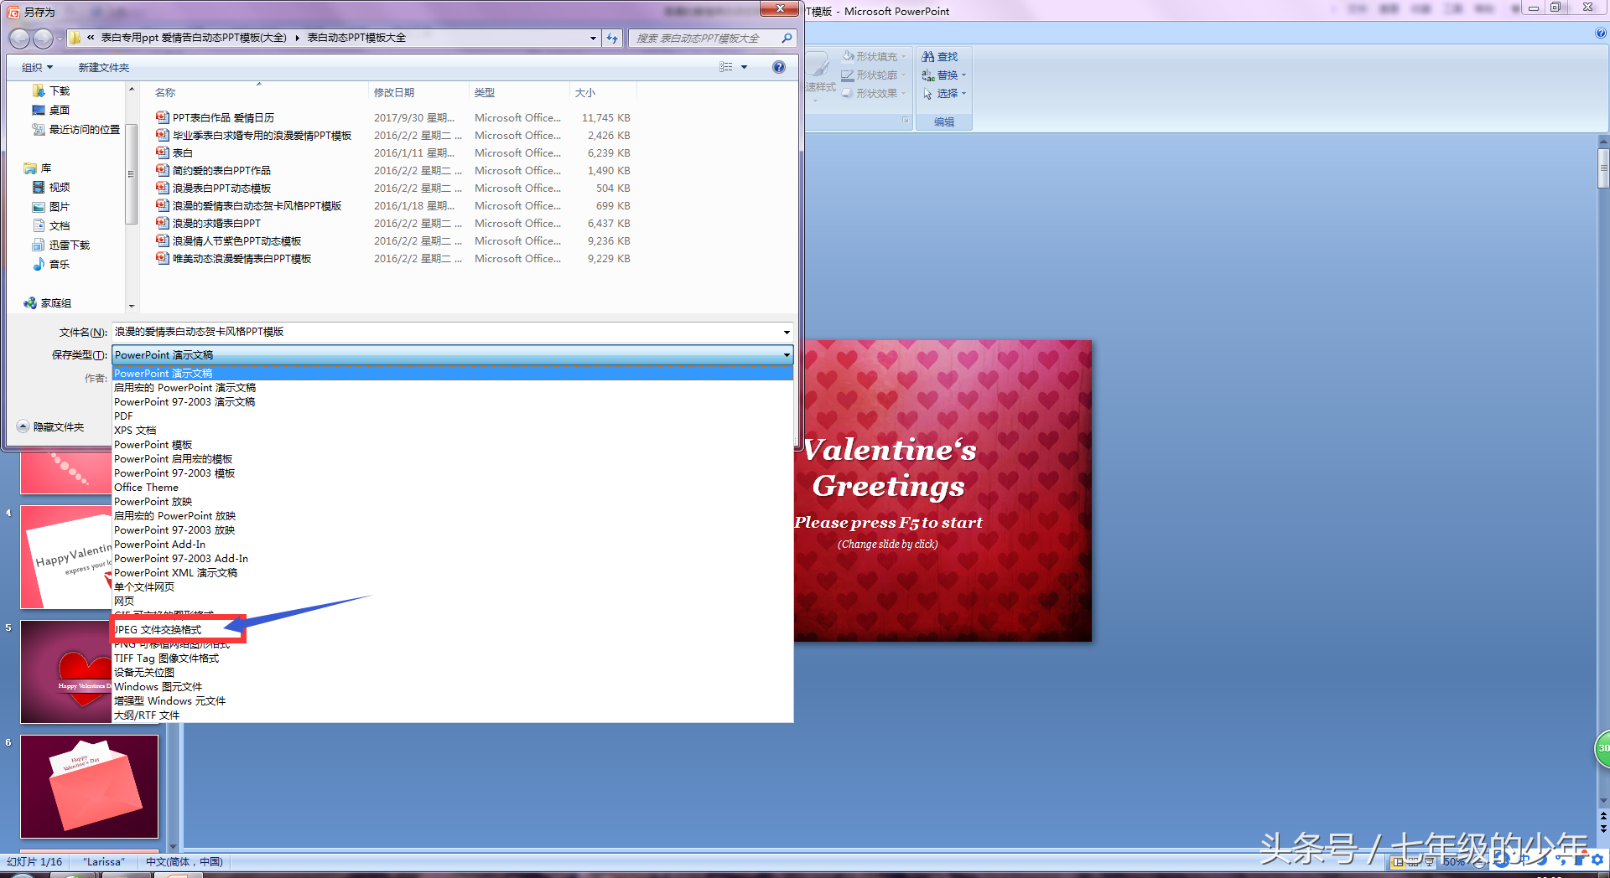Click the 查找 find icon in PowerPoint ribbon
This screenshot has height=878, width=1610.
(928, 56)
